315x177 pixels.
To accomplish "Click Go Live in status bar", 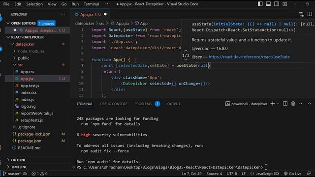I will pos(293,174).
